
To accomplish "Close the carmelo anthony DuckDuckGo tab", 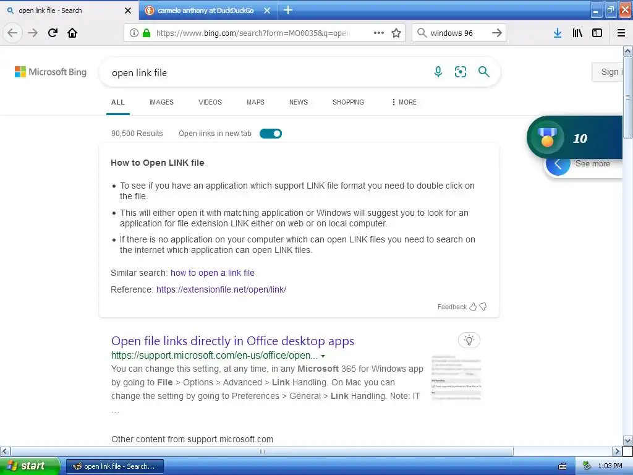I will click(267, 11).
